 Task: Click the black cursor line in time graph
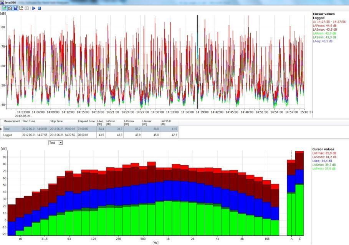point(197,62)
